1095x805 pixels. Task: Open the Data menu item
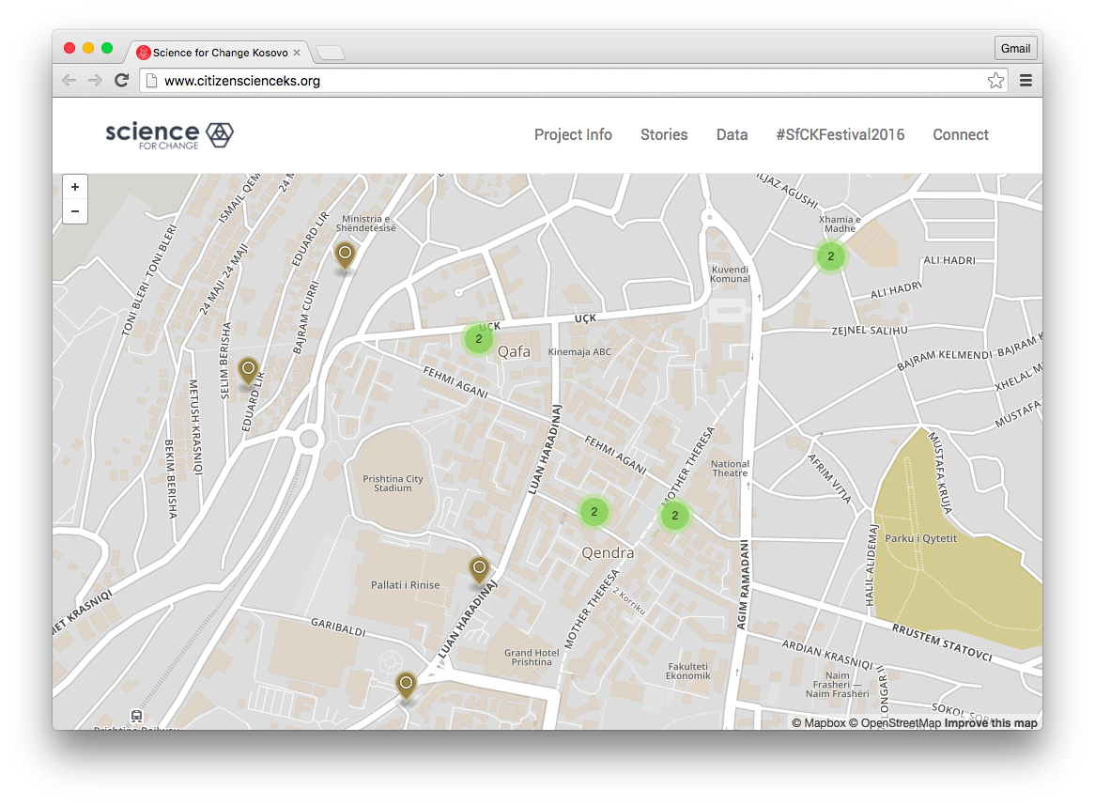pos(732,135)
